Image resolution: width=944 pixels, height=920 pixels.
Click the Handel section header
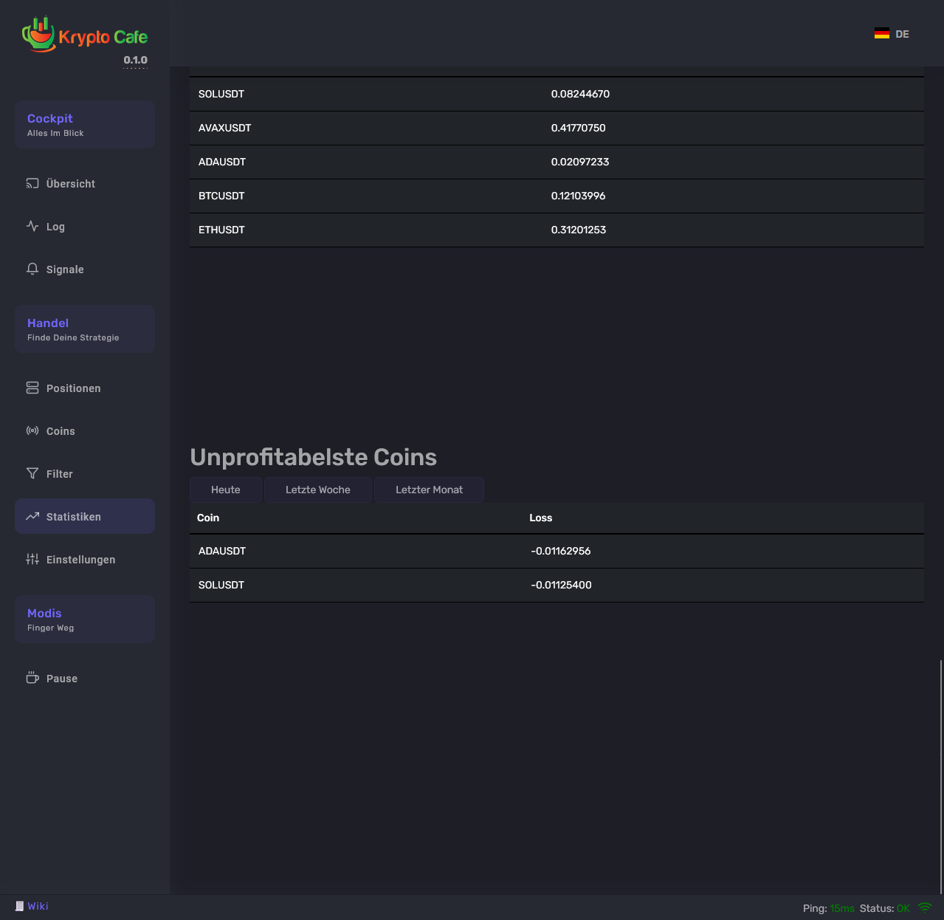(84, 329)
